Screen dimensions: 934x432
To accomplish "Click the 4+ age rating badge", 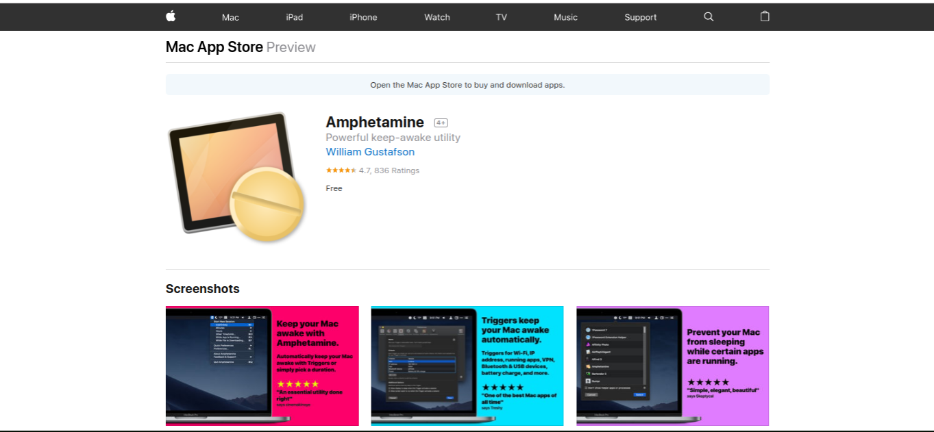I will coord(441,123).
